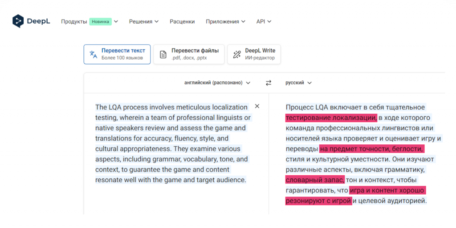The image size is (456, 228).
Task: Click the translate text icon
Action: pos(93,54)
